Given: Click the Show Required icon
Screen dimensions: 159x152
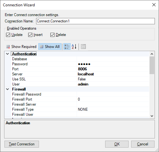Looking at the screenshot, I should tap(8, 47).
